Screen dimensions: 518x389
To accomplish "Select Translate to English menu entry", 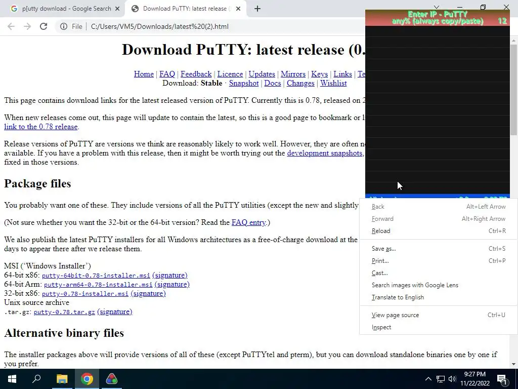I will click(x=439, y=297).
